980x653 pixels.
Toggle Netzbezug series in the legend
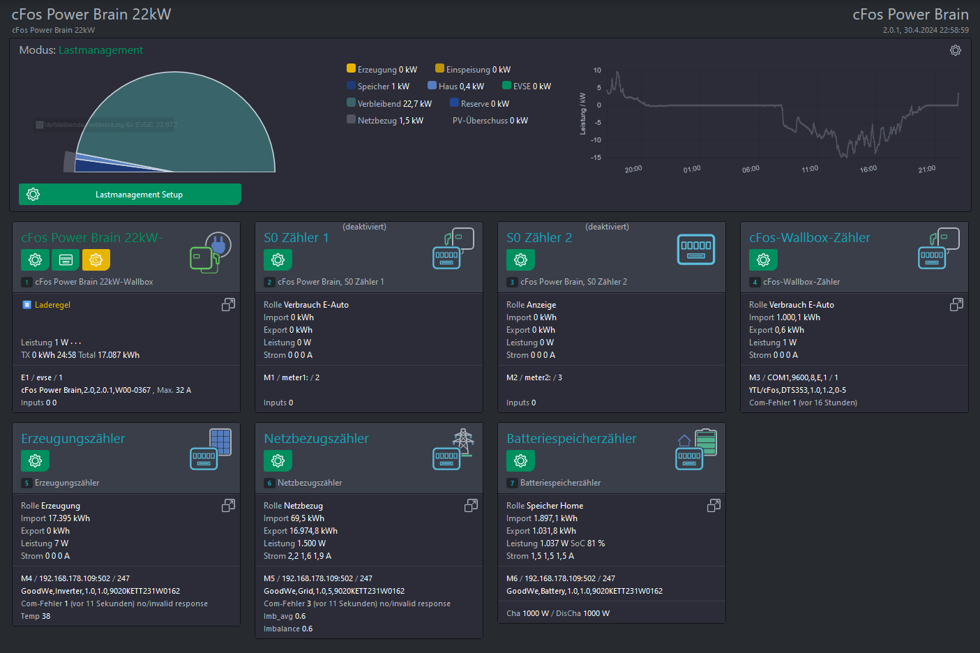[352, 120]
